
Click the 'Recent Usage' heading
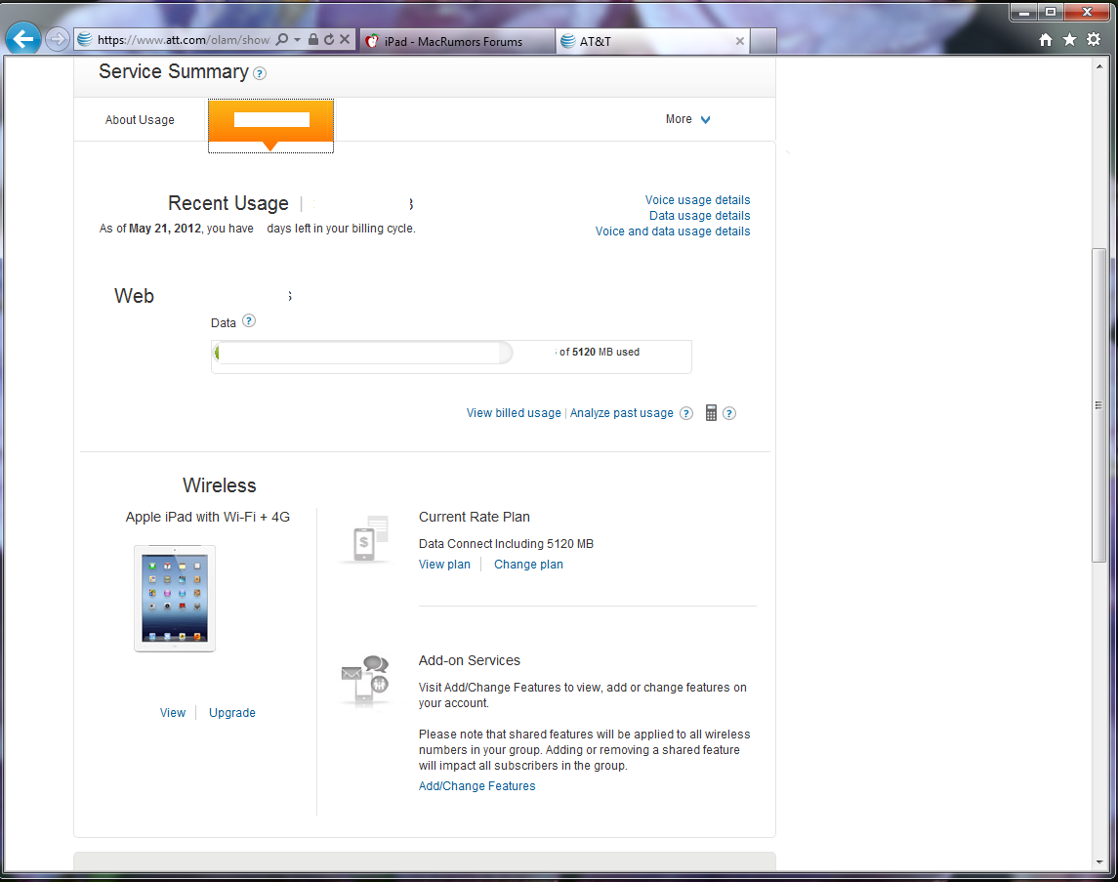[228, 203]
